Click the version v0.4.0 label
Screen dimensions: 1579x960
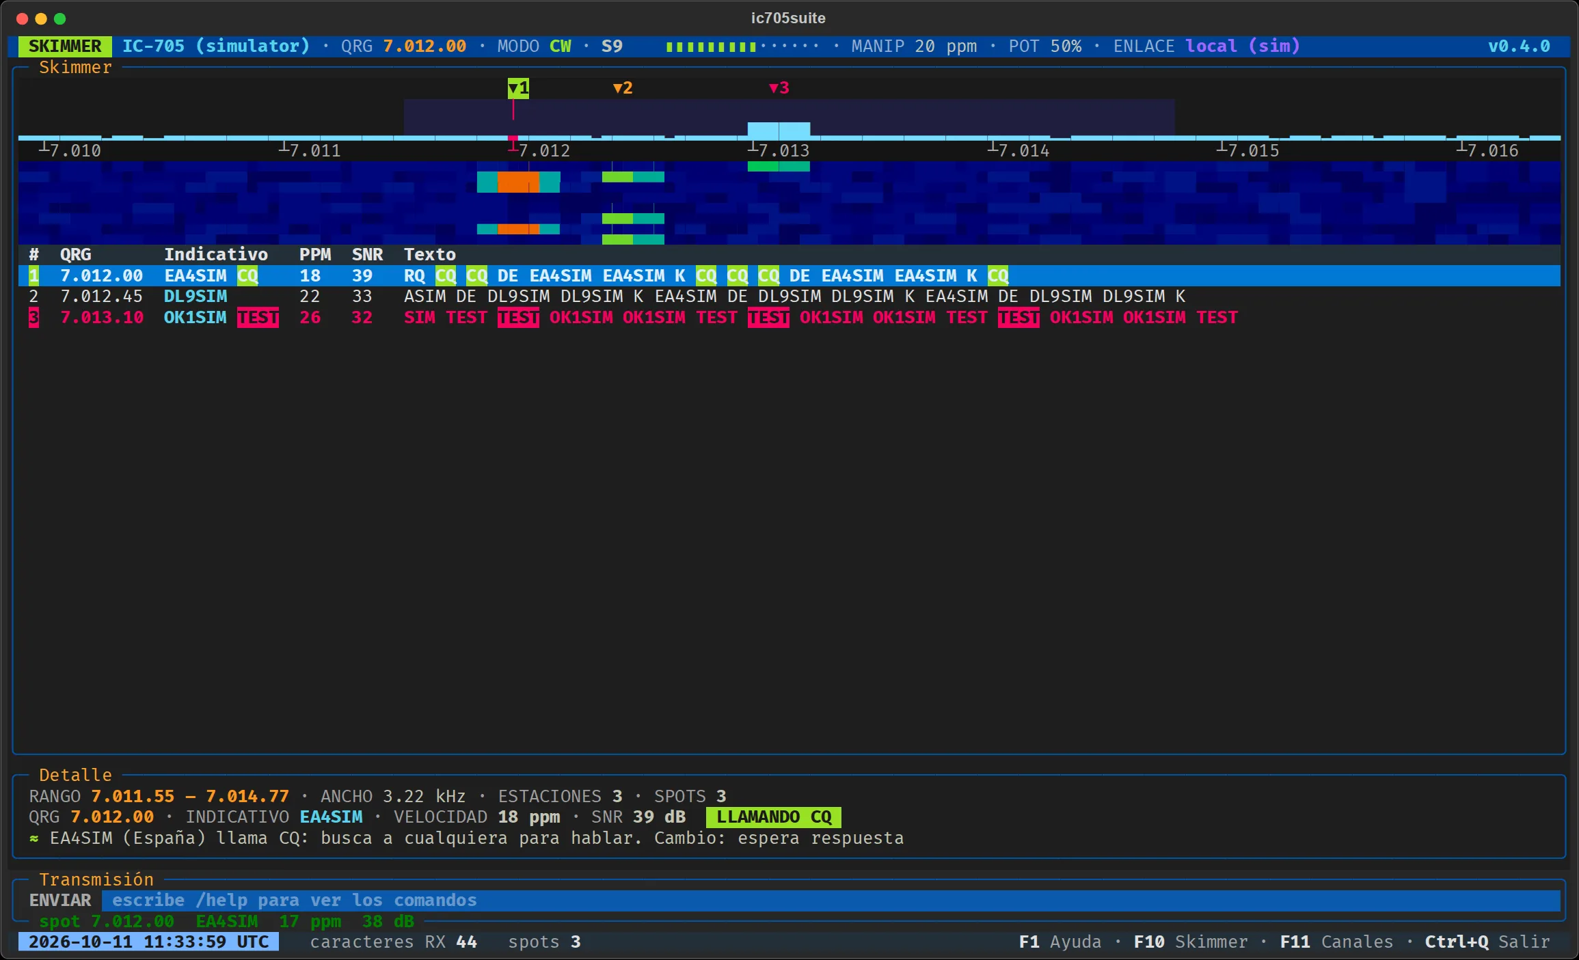pyautogui.click(x=1519, y=46)
